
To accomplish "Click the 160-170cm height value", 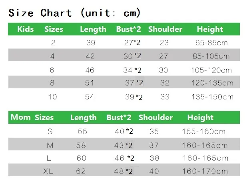I will coord(205,171).
